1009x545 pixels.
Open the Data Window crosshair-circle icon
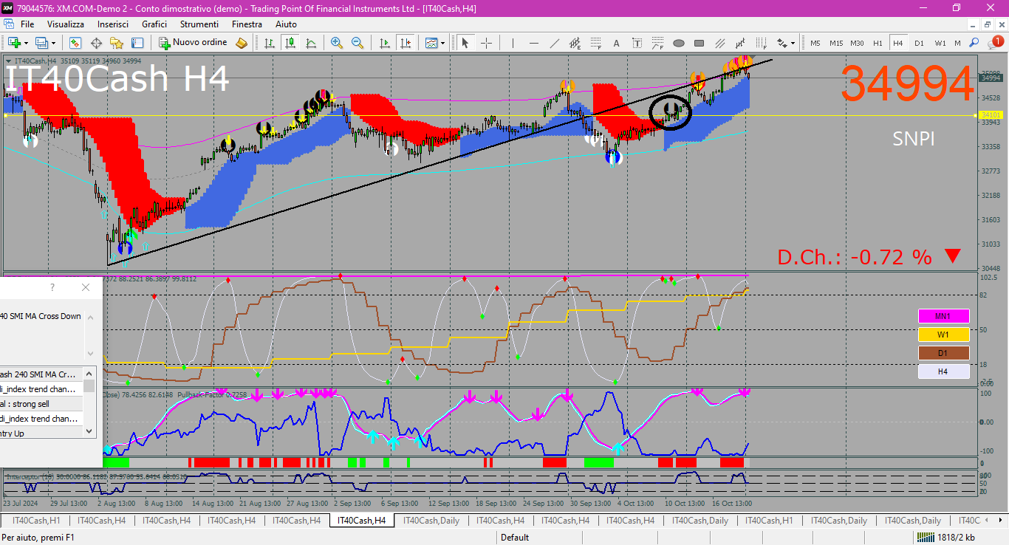(x=96, y=43)
